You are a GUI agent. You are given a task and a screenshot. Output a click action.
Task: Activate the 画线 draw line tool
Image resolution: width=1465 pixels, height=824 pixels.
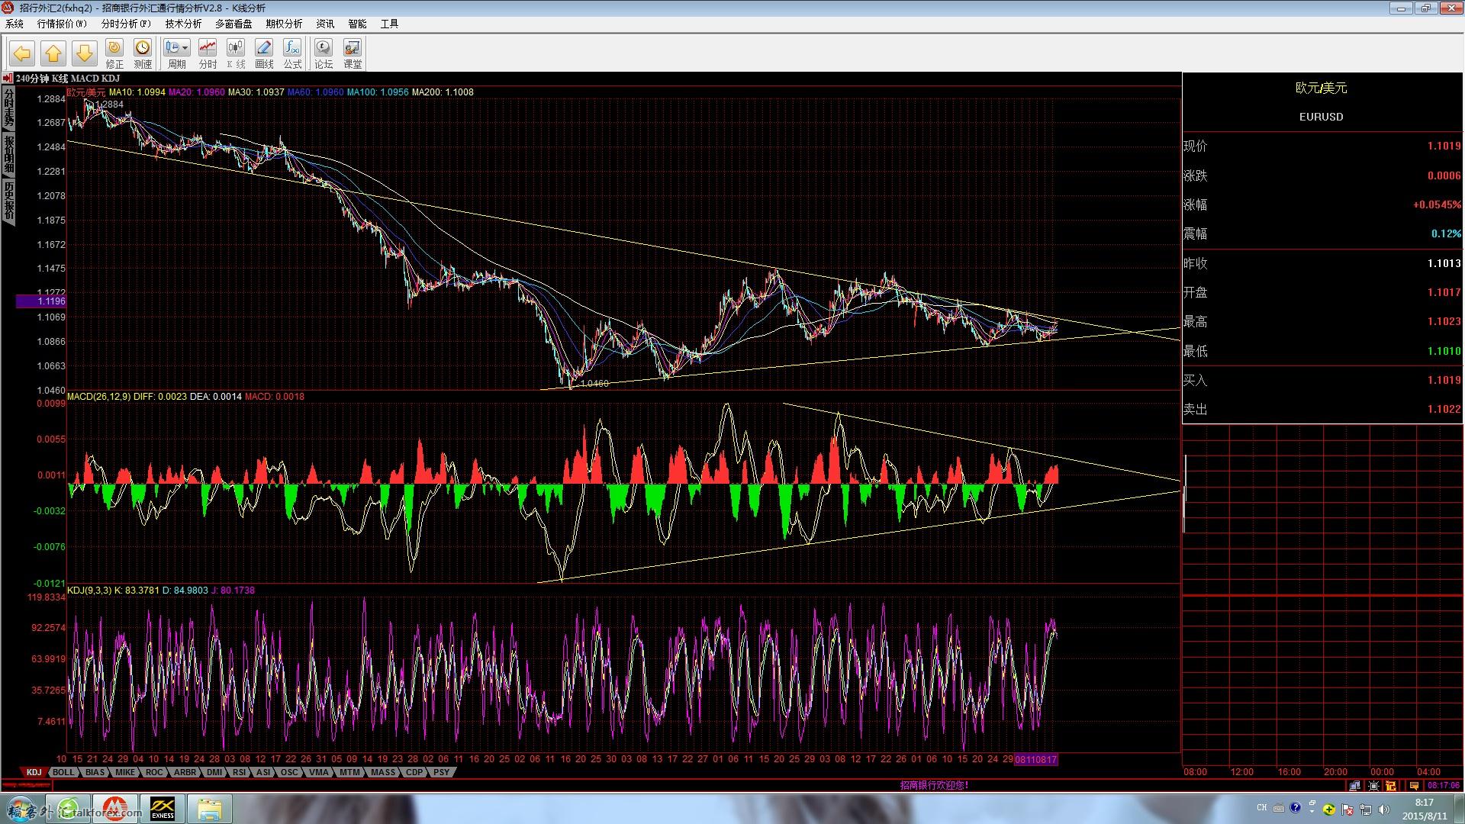click(x=264, y=54)
